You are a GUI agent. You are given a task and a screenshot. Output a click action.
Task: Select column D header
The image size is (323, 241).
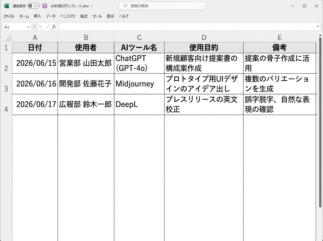point(204,38)
